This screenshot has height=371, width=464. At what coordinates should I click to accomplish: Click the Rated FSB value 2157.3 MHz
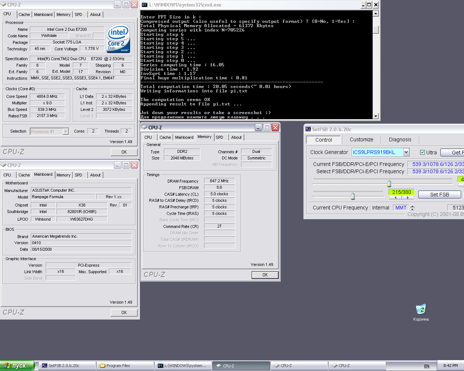tap(47, 116)
